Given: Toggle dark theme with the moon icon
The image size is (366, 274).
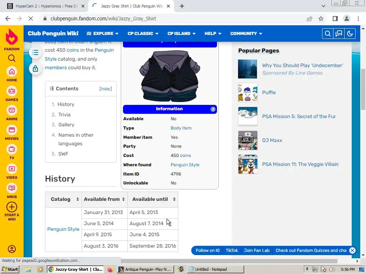Looking at the screenshot, I should coord(350,34).
